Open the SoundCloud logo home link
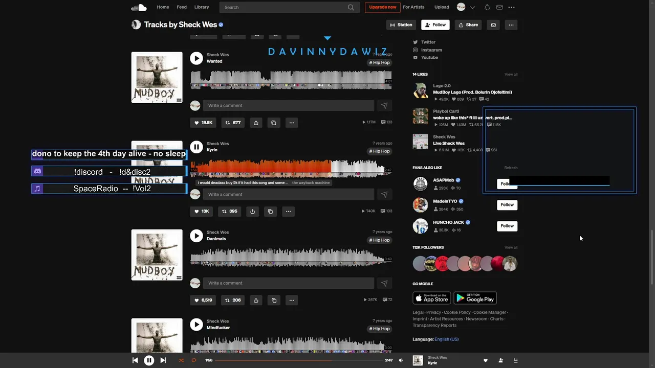The height and width of the screenshot is (368, 655). [x=139, y=7]
